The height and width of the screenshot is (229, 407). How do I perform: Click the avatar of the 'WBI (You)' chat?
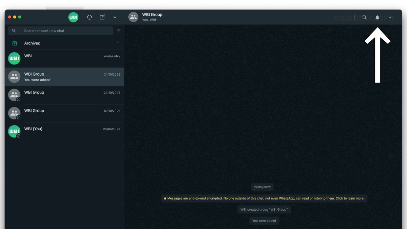[x=14, y=132]
